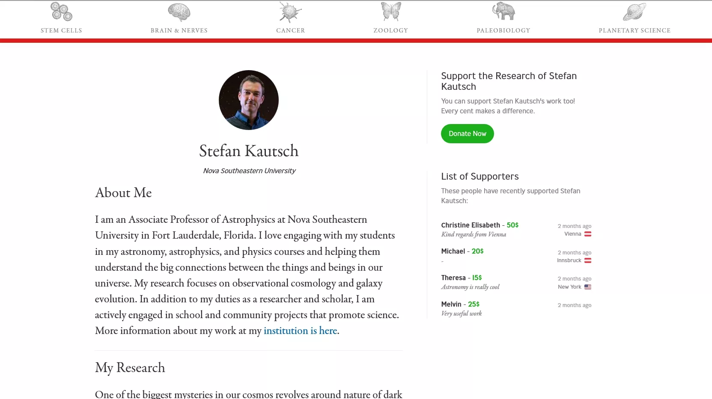Click supporter entry Melvin

[x=451, y=304]
